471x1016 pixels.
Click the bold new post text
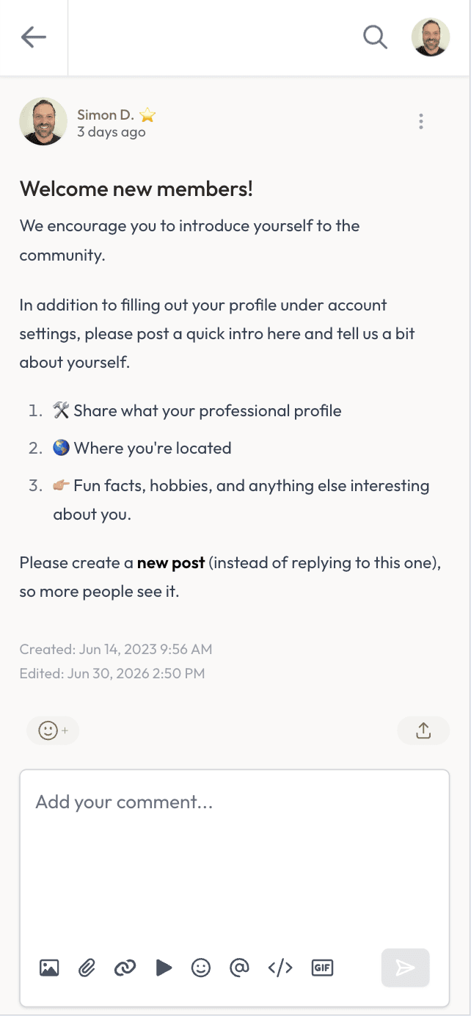tap(171, 563)
